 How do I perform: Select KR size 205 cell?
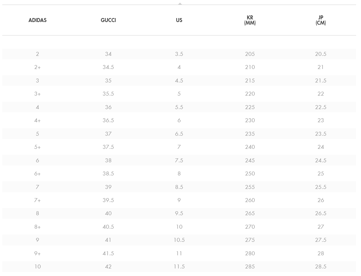click(250, 54)
